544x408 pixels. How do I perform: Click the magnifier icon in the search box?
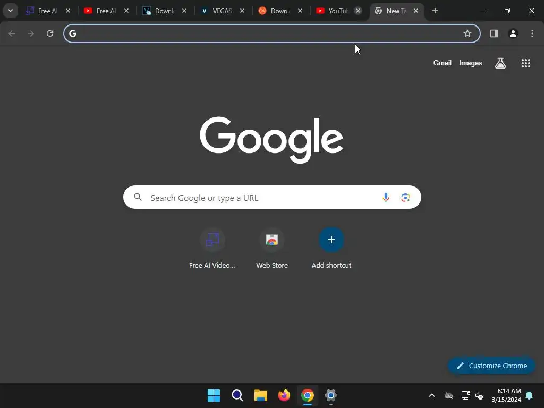138,198
